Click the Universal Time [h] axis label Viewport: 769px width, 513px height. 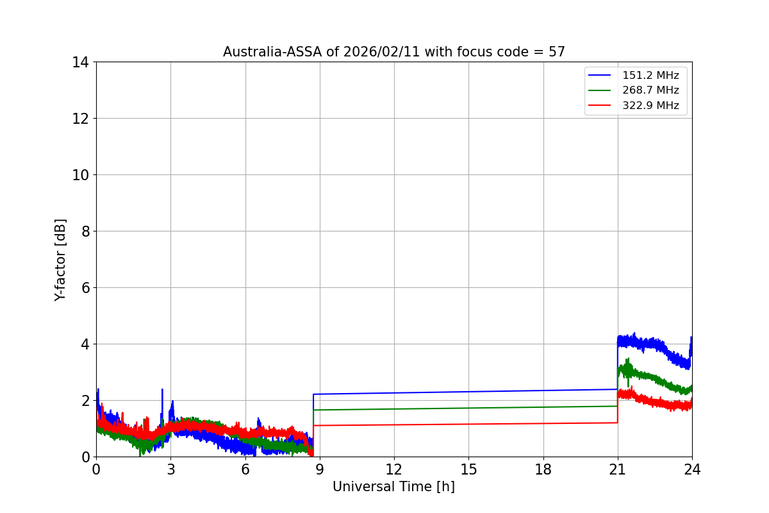pos(393,487)
